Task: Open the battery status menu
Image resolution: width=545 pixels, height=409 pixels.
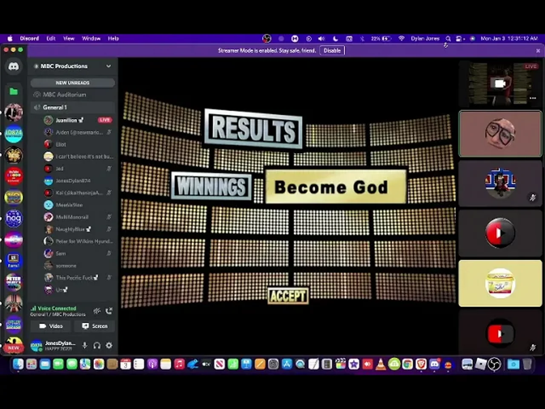Action: (x=381, y=38)
